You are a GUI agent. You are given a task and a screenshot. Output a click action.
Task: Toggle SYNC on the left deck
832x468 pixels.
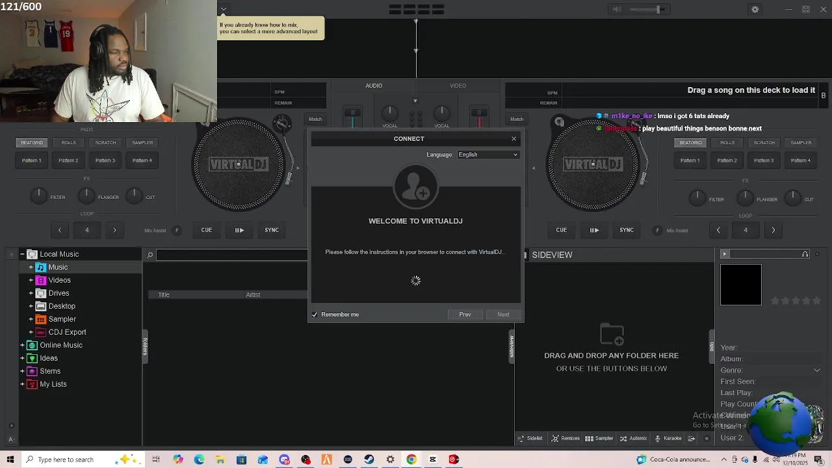[x=272, y=230]
